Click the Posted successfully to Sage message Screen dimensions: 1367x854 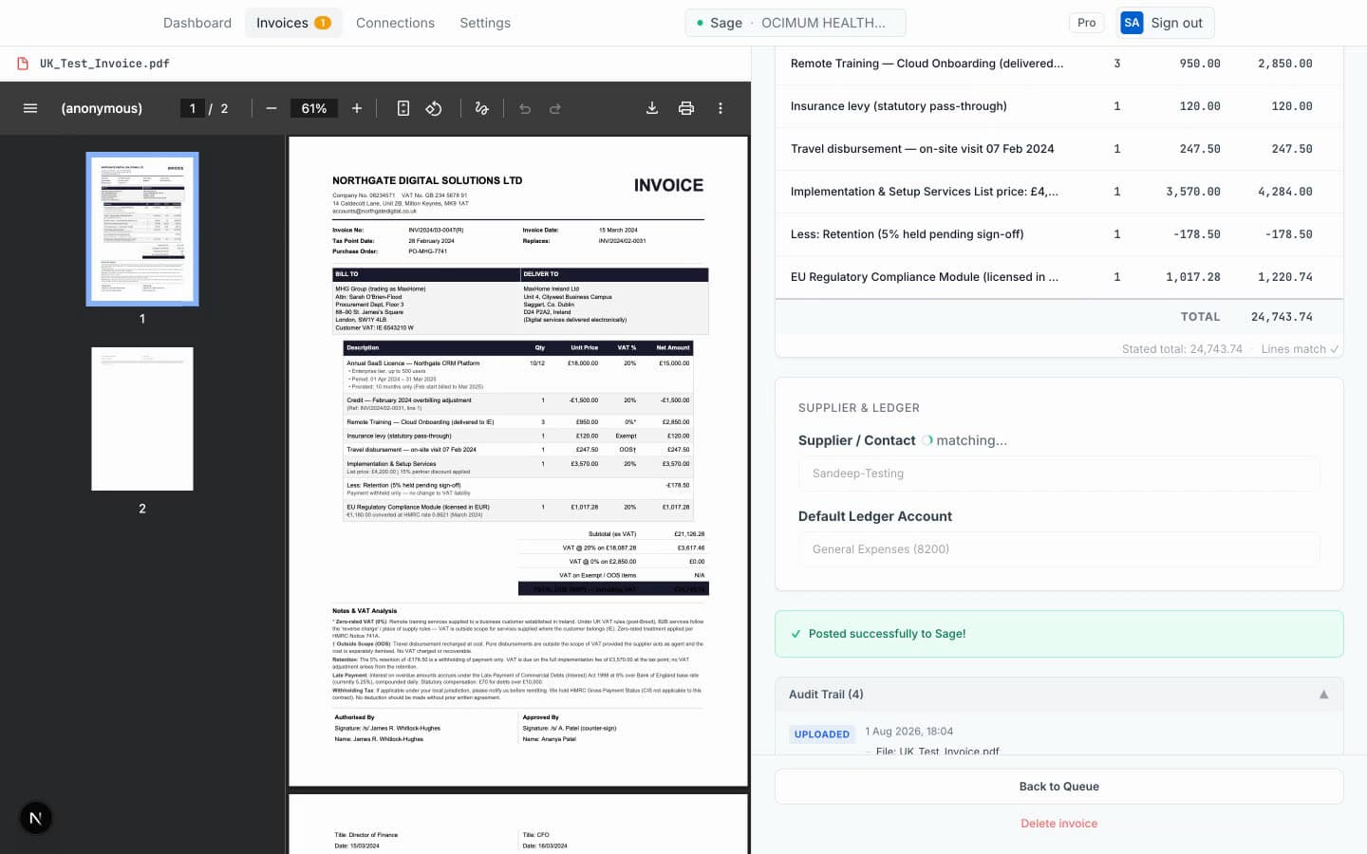tap(1059, 634)
